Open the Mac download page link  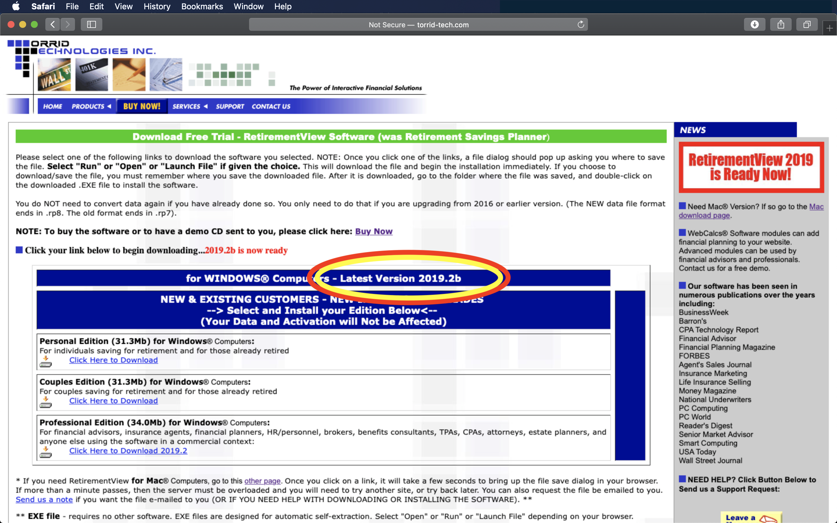point(704,216)
